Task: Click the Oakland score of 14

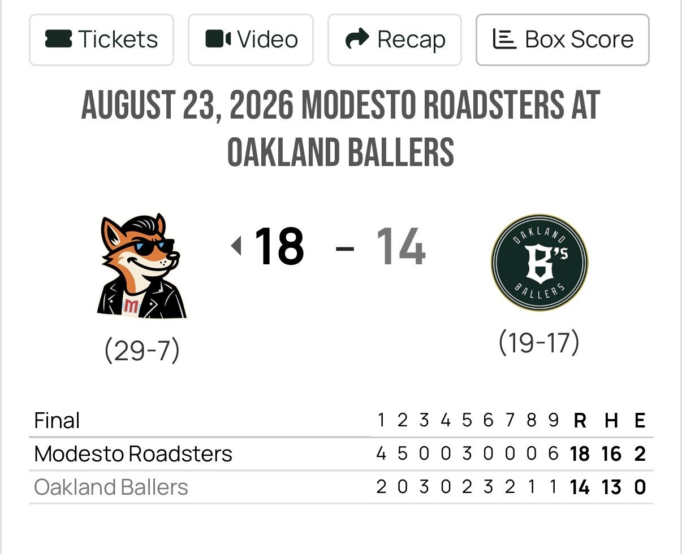Action: pyautogui.click(x=401, y=246)
